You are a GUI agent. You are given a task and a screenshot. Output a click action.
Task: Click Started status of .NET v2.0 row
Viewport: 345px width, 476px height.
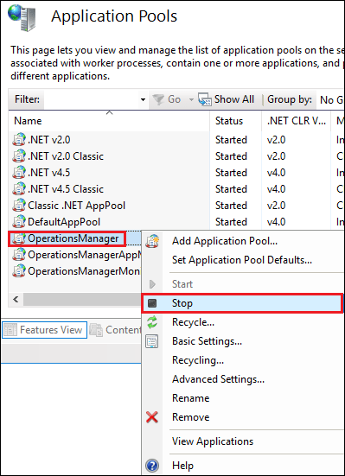pyautogui.click(x=231, y=140)
